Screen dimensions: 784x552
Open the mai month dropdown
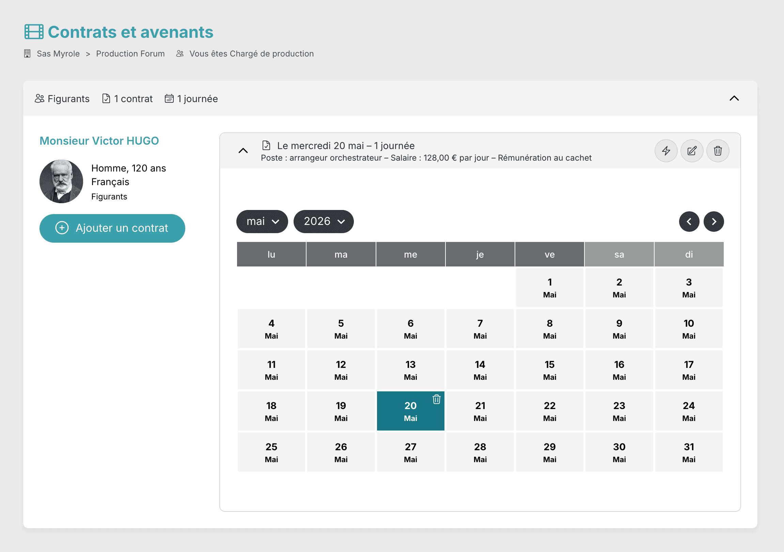(x=262, y=222)
